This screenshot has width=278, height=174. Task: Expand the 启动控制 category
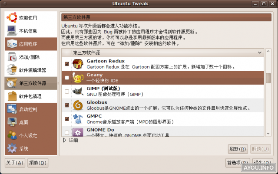click(31, 109)
